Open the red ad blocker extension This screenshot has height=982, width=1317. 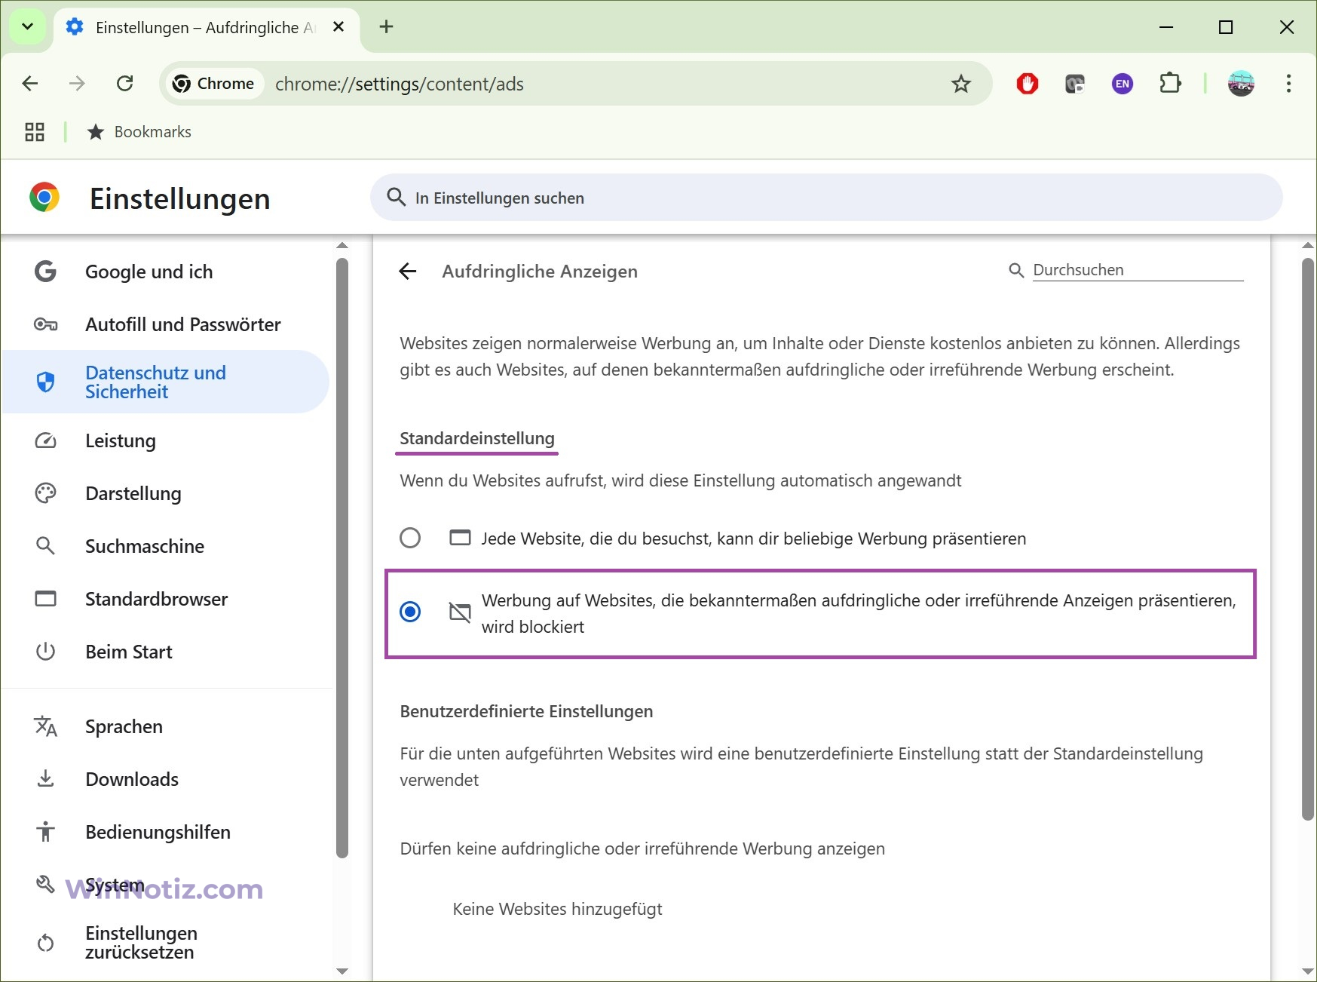(1027, 84)
